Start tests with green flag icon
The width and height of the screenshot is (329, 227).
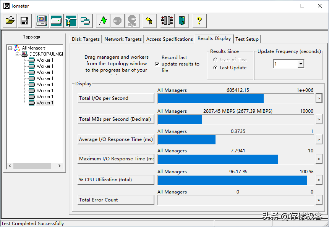click(x=103, y=21)
